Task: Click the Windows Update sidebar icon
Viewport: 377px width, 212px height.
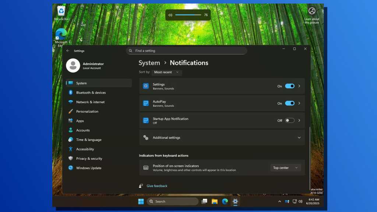Action: click(x=71, y=168)
